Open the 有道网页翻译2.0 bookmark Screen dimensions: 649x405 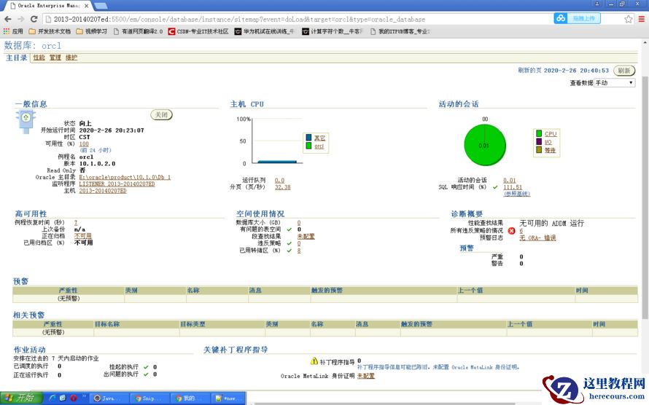coord(138,31)
